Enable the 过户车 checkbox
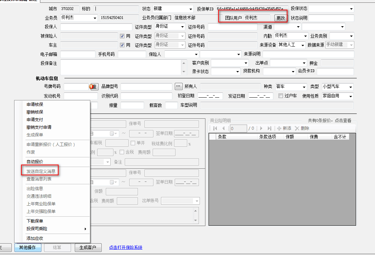The image size is (375, 255). pyautogui.click(x=281, y=96)
